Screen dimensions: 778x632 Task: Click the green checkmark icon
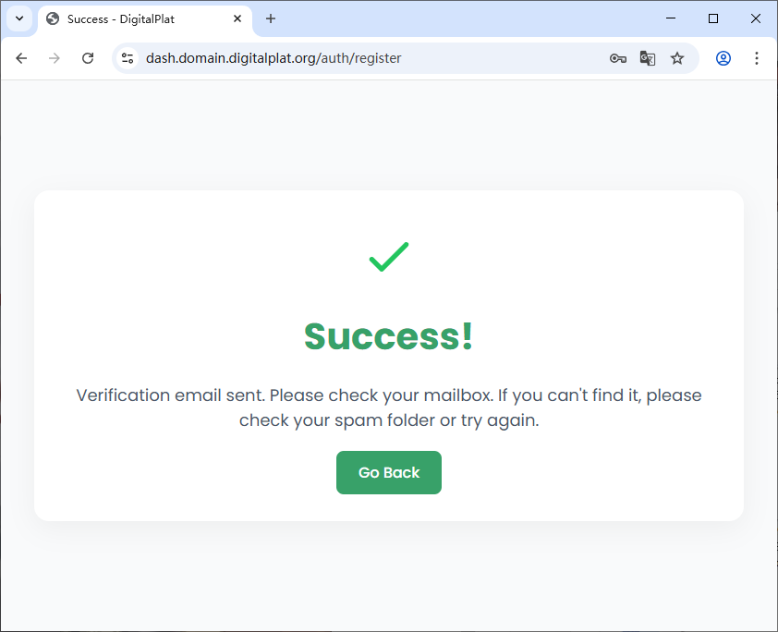(389, 257)
